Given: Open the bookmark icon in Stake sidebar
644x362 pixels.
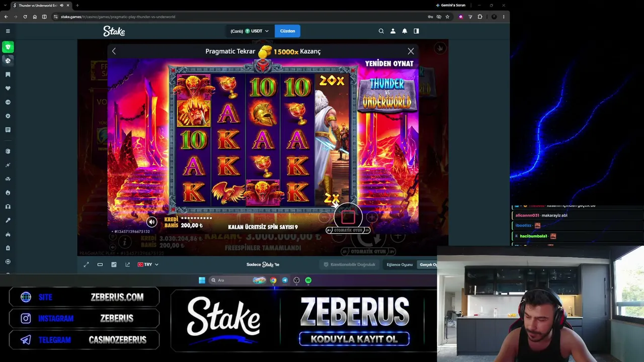Looking at the screenshot, I should coord(8,74).
